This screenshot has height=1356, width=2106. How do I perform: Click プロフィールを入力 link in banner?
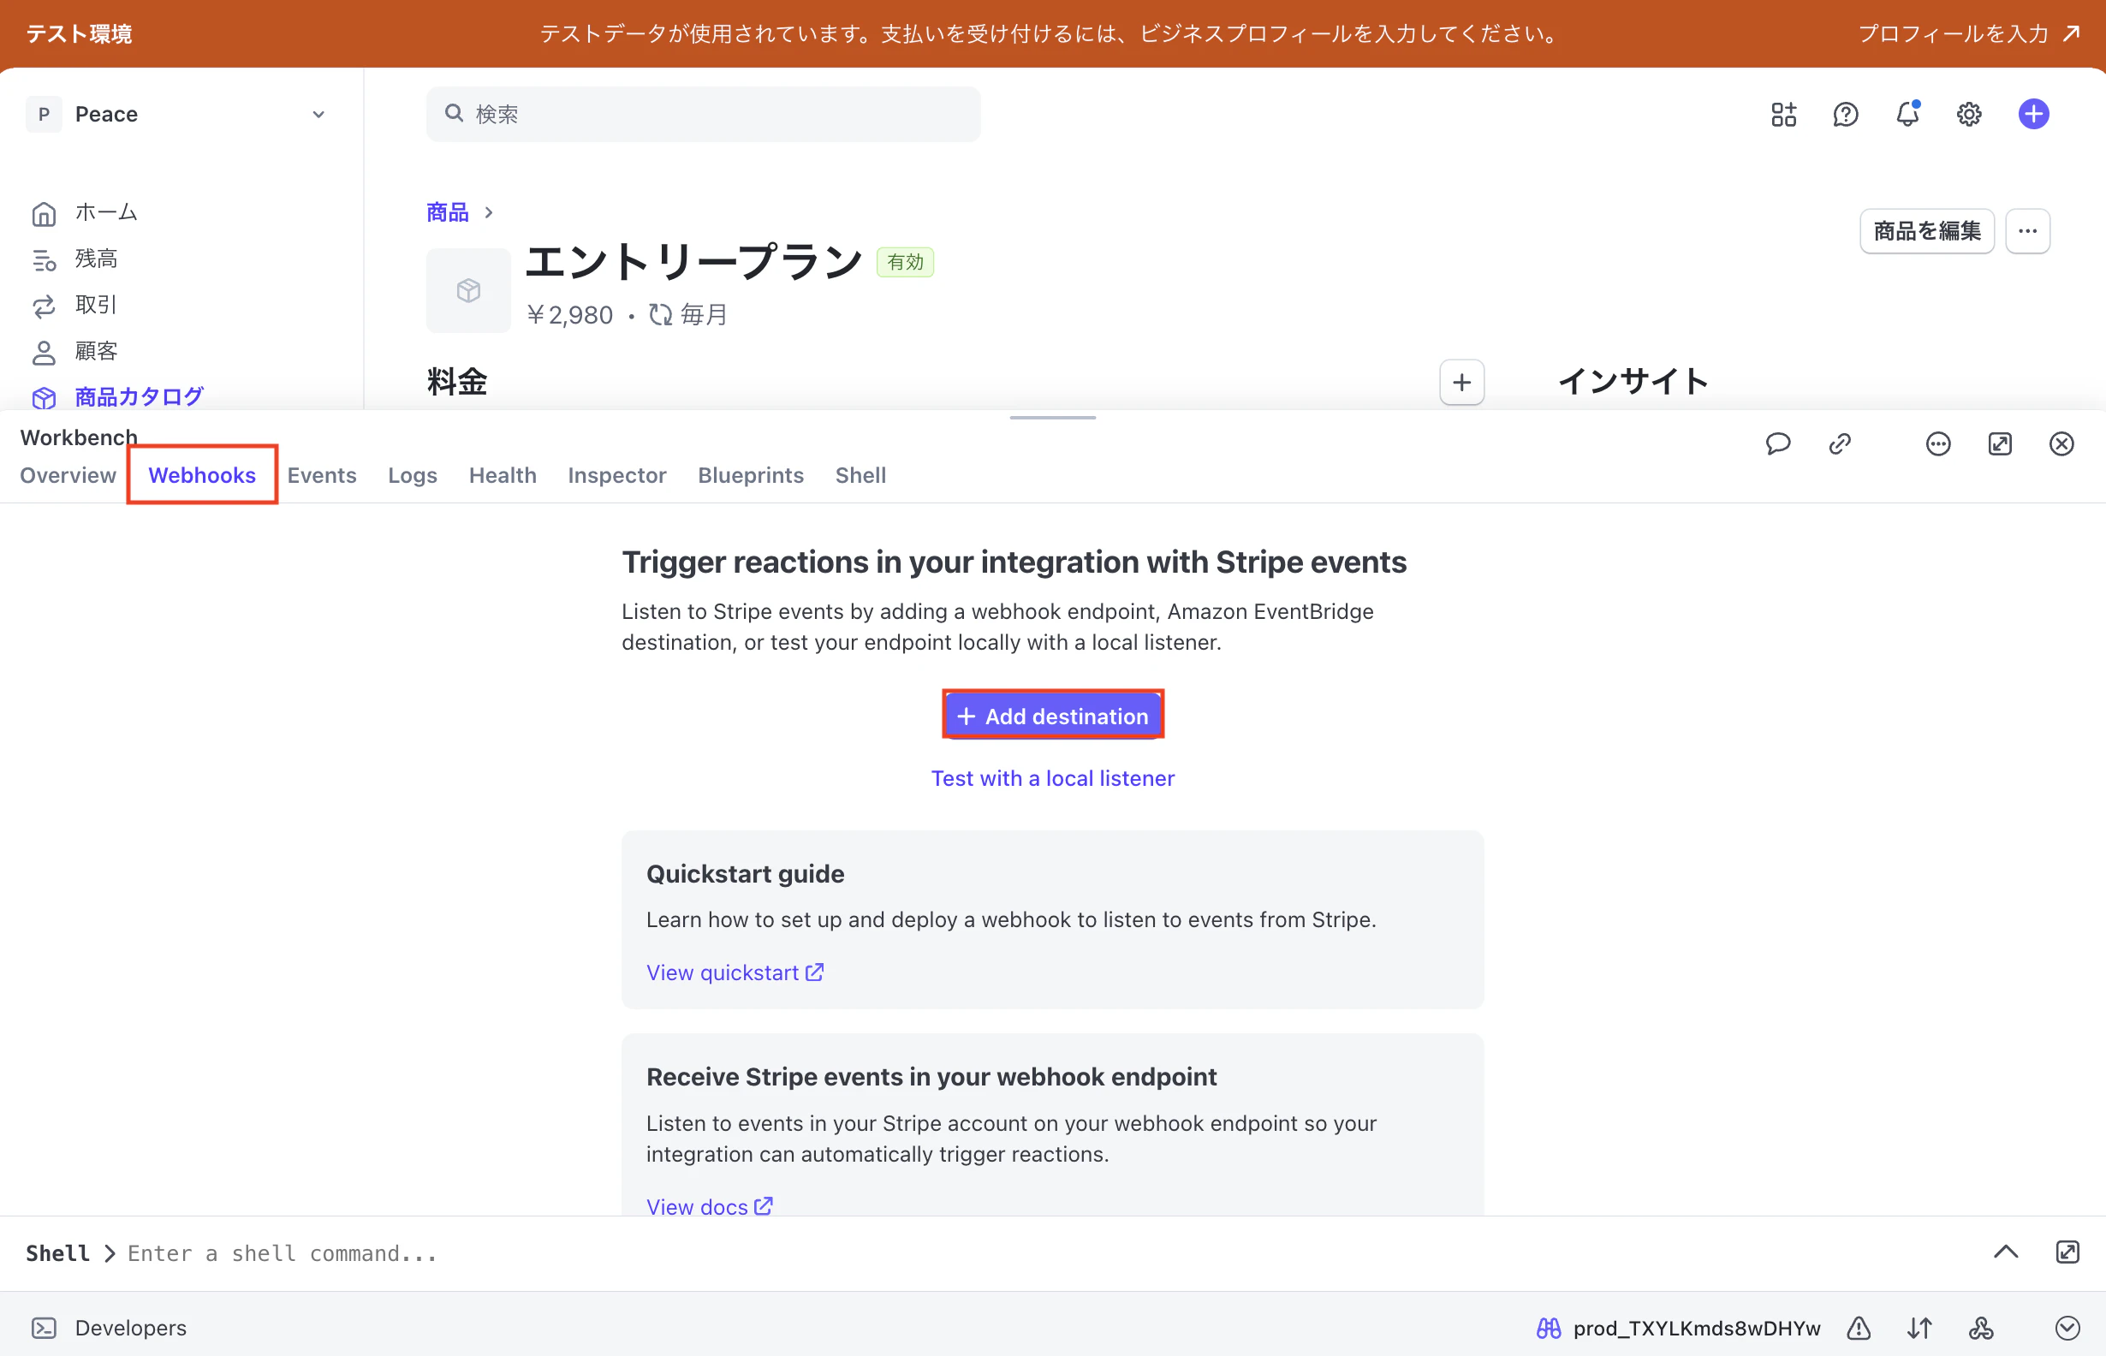(x=1969, y=33)
